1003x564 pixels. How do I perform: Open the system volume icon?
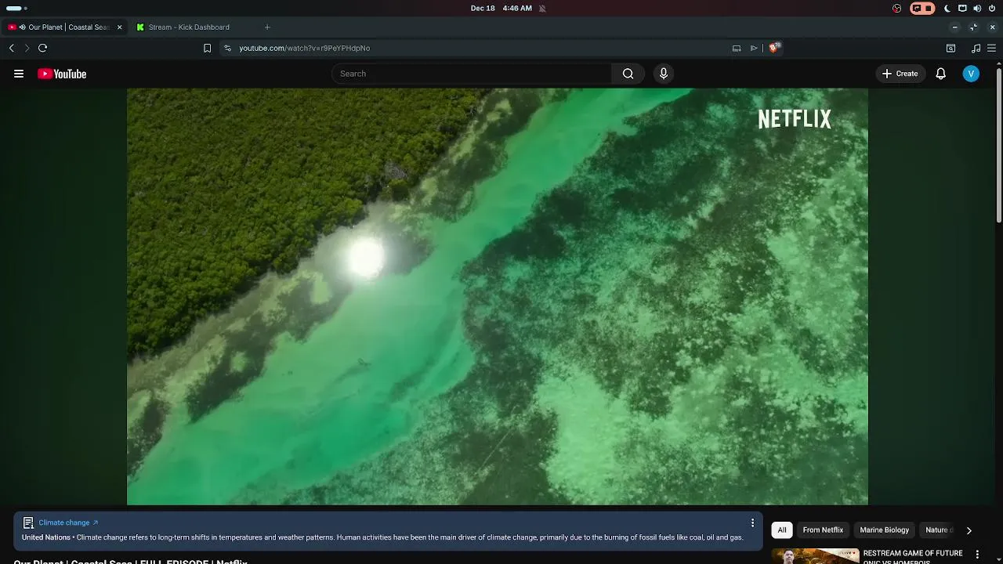(977, 8)
